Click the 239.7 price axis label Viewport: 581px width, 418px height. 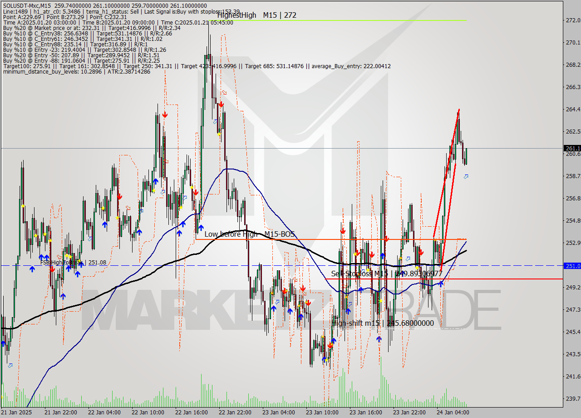[x=573, y=399]
